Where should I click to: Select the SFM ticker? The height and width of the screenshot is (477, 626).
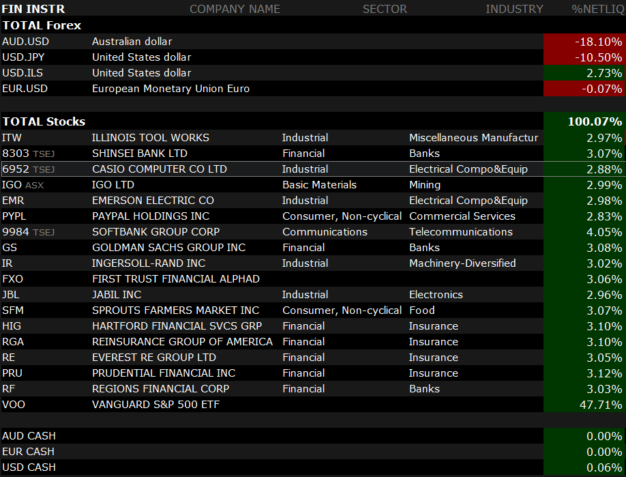coord(13,310)
